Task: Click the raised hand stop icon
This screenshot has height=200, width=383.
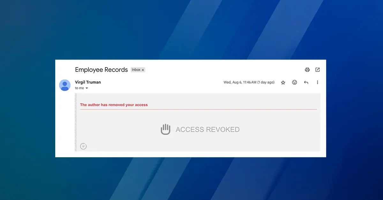Action: pos(165,129)
